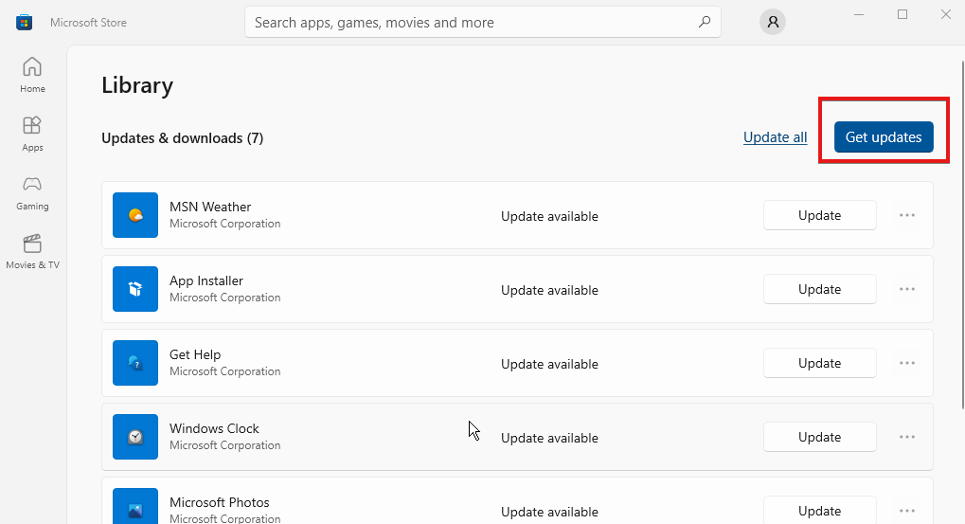Click the Update all link

tap(775, 137)
